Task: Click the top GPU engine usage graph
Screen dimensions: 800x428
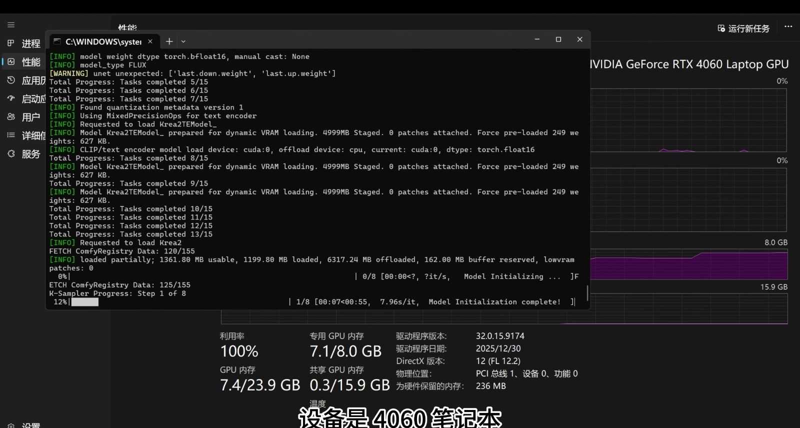Action: coord(689,120)
